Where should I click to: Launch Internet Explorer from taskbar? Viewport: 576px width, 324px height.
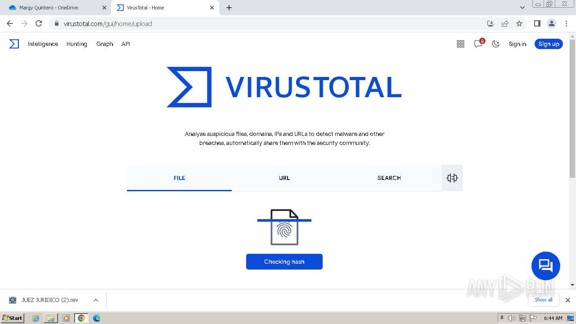(36, 318)
